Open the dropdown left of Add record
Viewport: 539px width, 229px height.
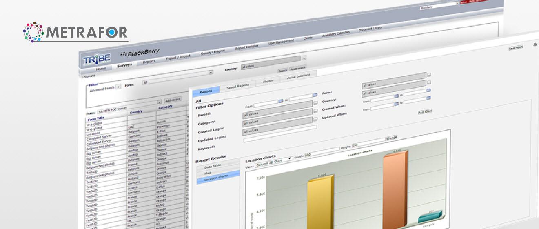click(x=160, y=102)
